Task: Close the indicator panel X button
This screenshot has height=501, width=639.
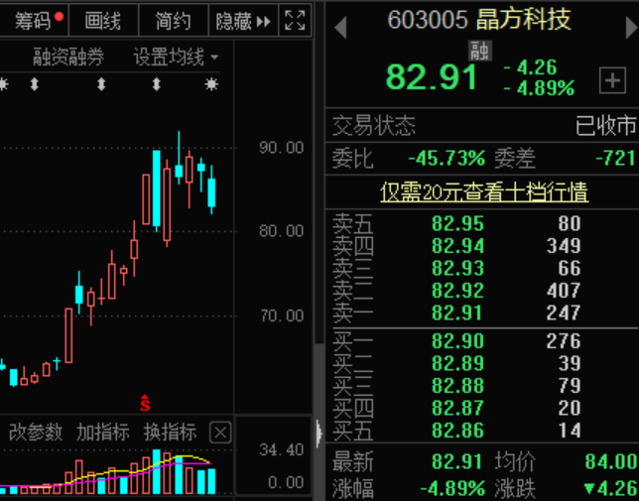Action: coord(220,433)
